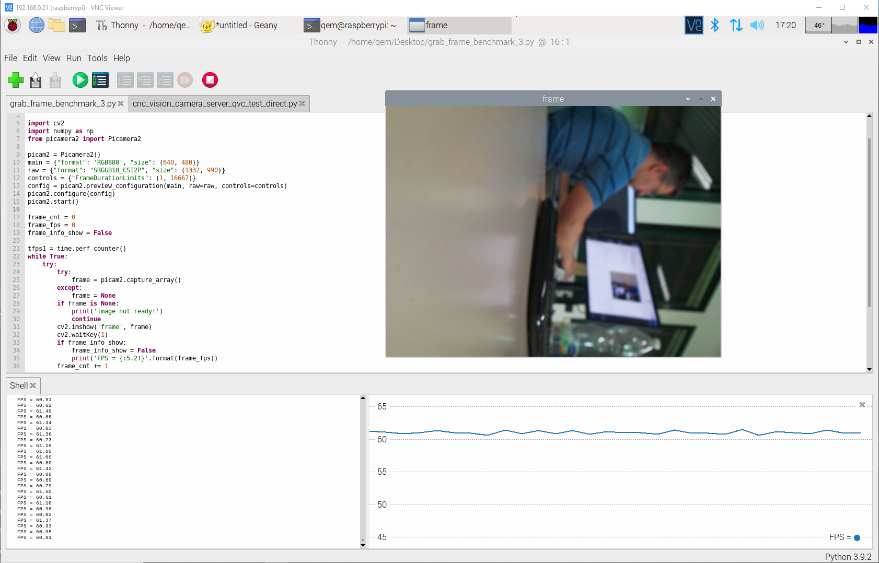
Task: Open the Tools menu
Action: [97, 58]
